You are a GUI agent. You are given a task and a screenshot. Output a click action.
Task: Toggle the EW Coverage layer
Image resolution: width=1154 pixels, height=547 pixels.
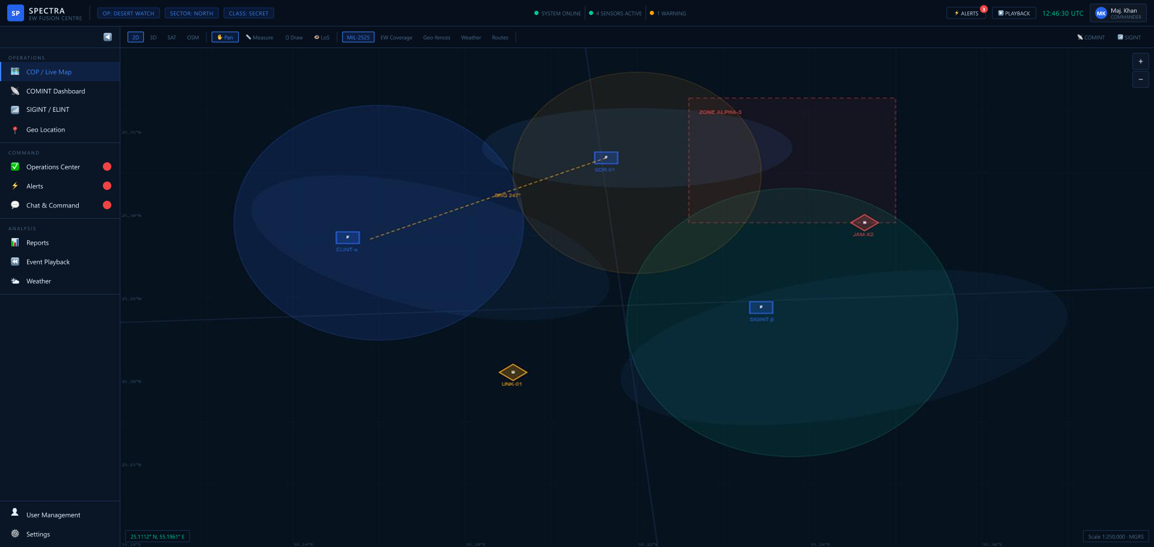coord(396,37)
